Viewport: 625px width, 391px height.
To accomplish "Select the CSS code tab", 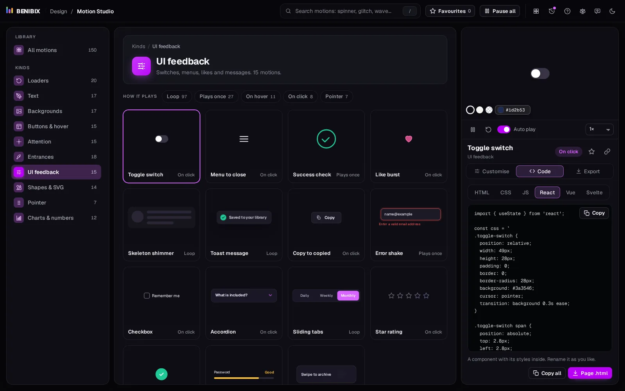I will click(505, 192).
